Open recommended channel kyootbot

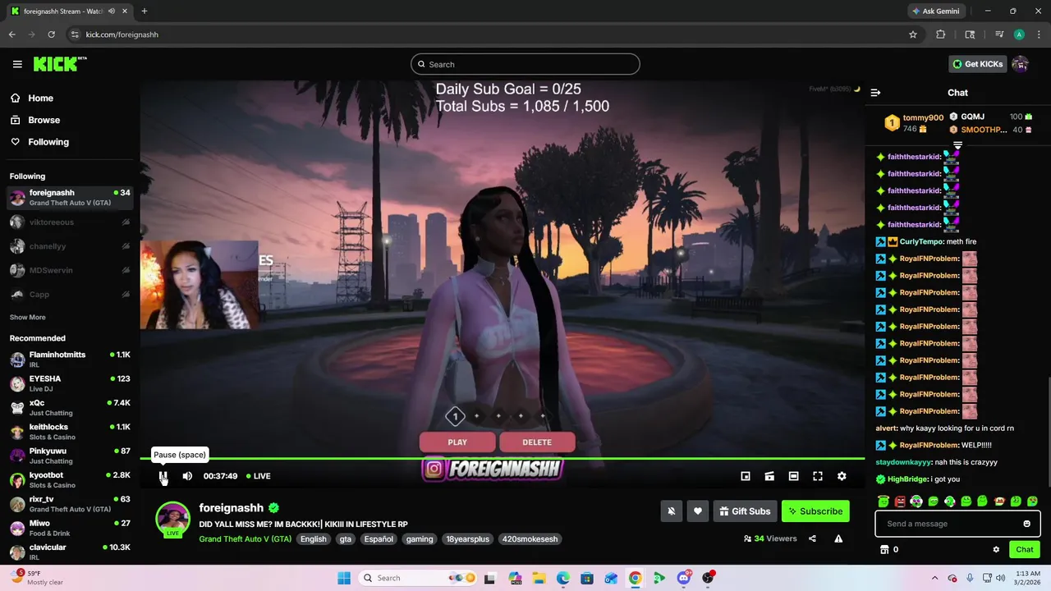[70, 479]
